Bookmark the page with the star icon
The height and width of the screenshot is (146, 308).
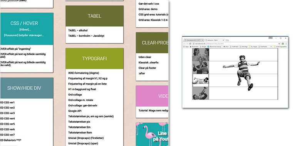(279, 44)
